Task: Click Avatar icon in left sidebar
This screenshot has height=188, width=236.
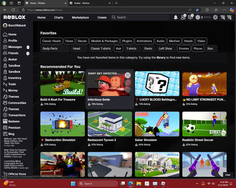Action: coord(5,59)
